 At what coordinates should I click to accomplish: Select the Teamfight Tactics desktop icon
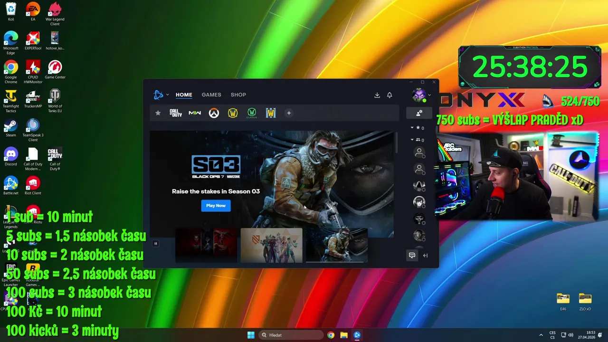click(x=11, y=101)
